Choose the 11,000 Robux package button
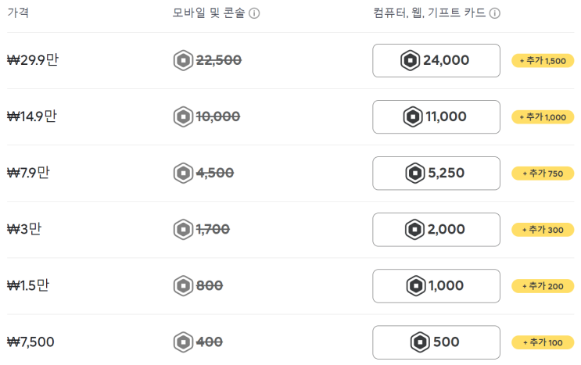Viewport: 581px width, 365px height. coord(436,116)
